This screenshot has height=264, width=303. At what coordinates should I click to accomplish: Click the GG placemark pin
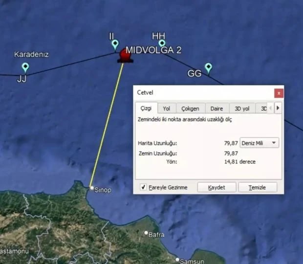coord(208,68)
